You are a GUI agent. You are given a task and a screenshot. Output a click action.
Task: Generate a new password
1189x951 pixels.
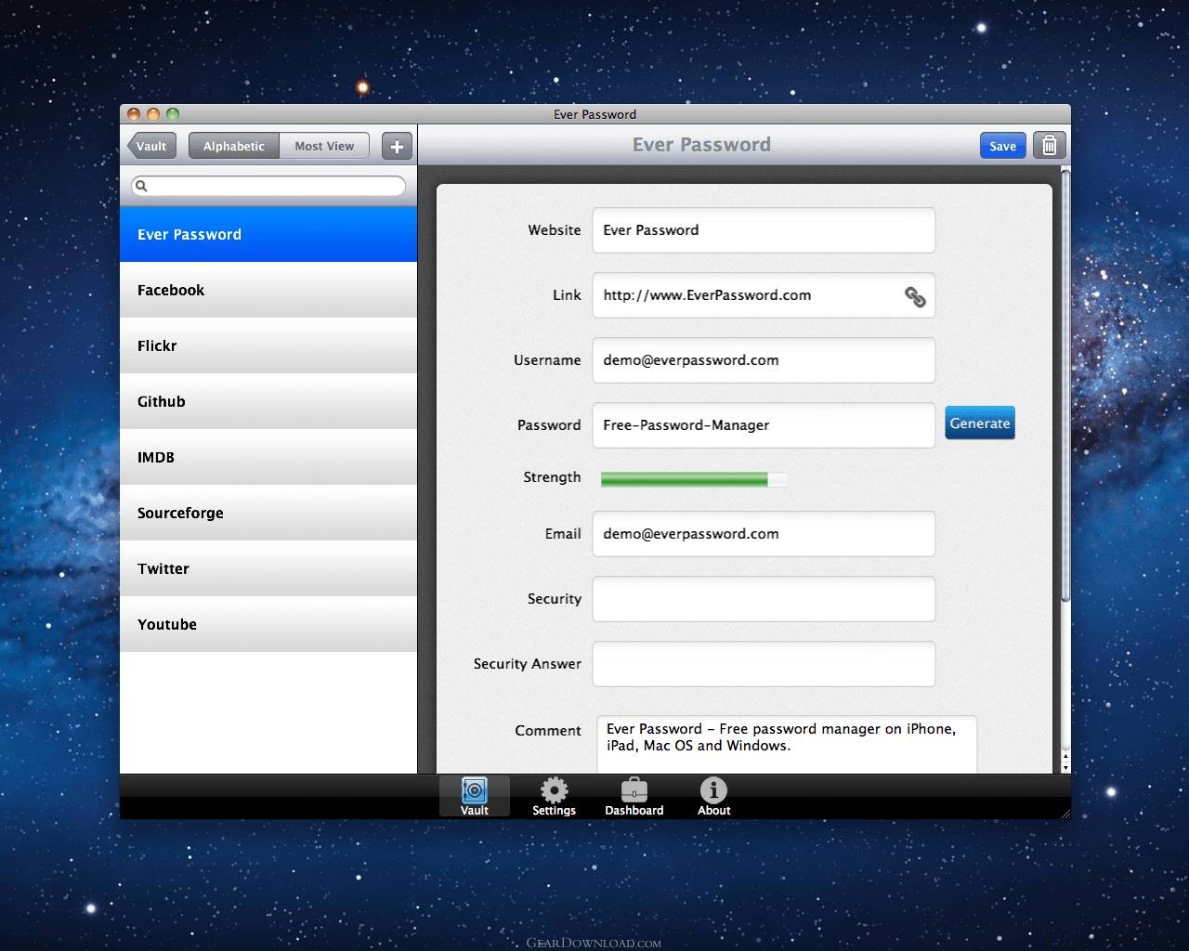[x=980, y=423]
